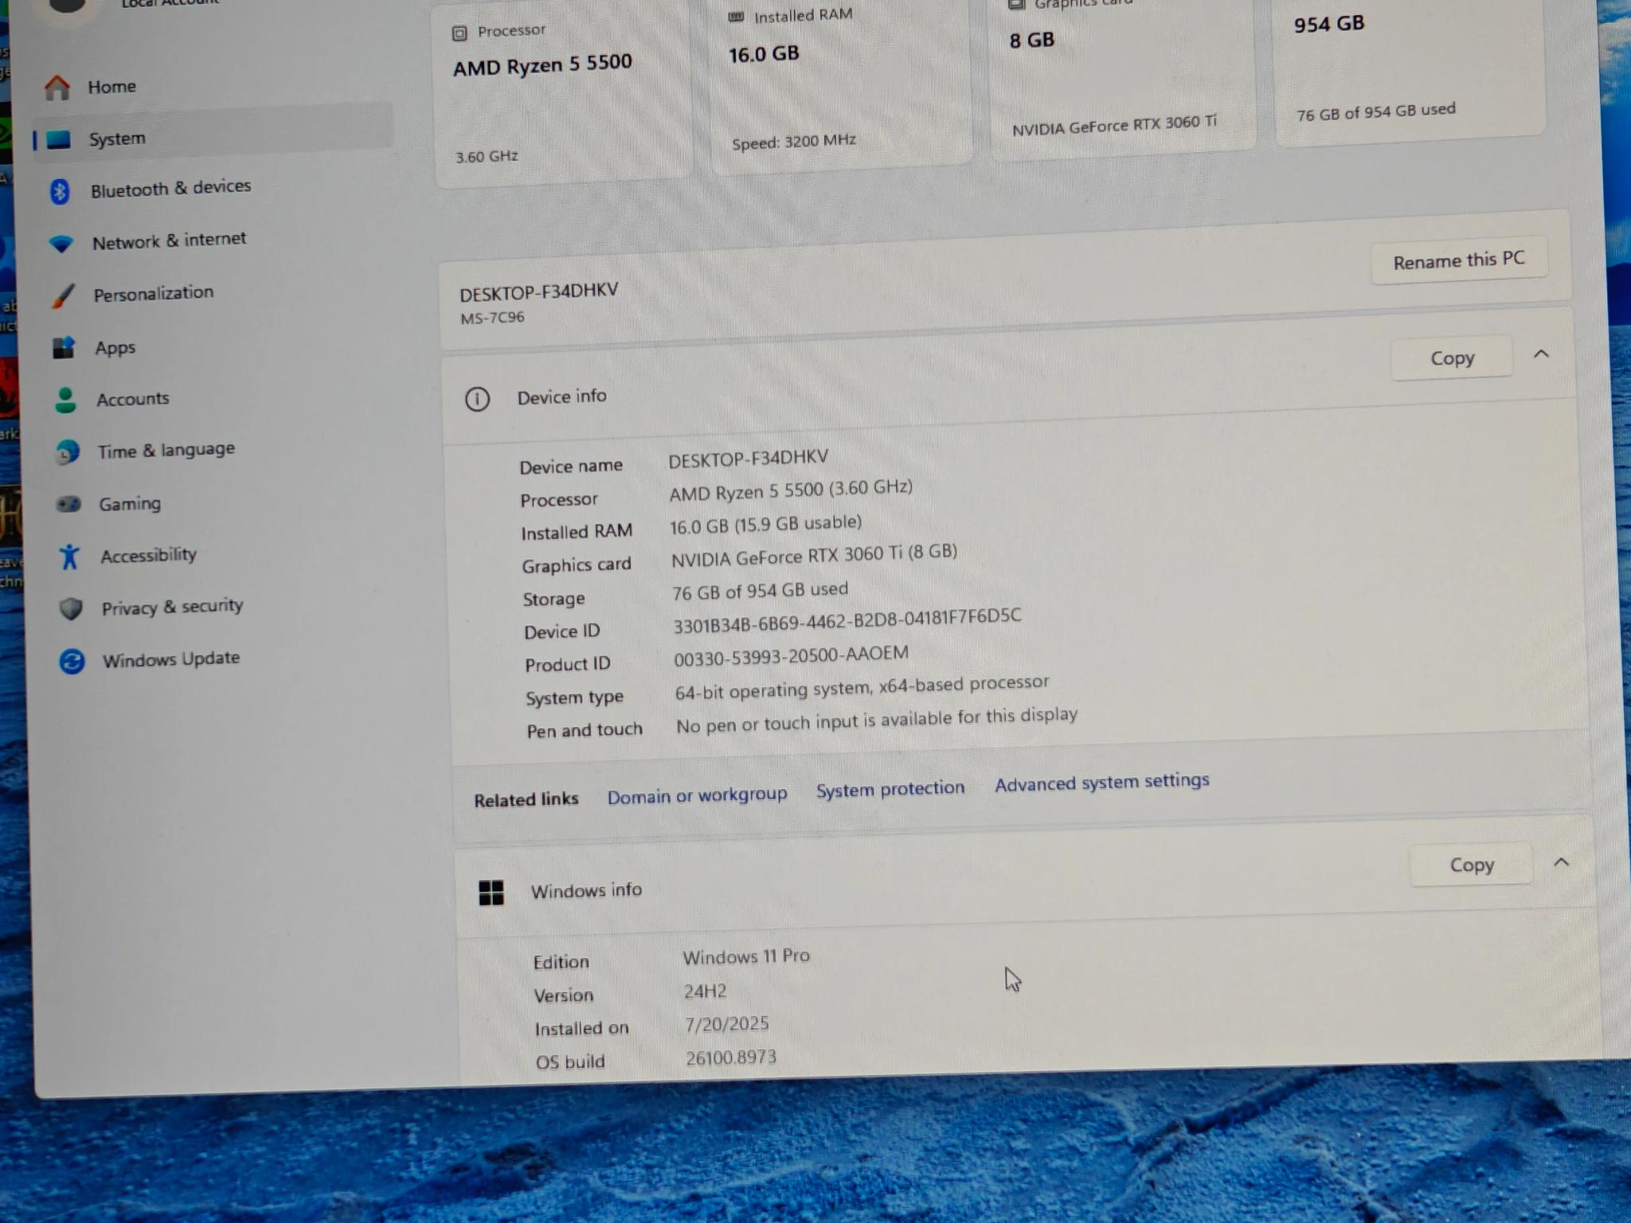Screen dimensions: 1631x1223
Task: Go to Privacy & security
Action: pos(172,608)
